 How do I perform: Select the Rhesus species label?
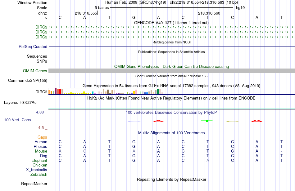(40, 146)
